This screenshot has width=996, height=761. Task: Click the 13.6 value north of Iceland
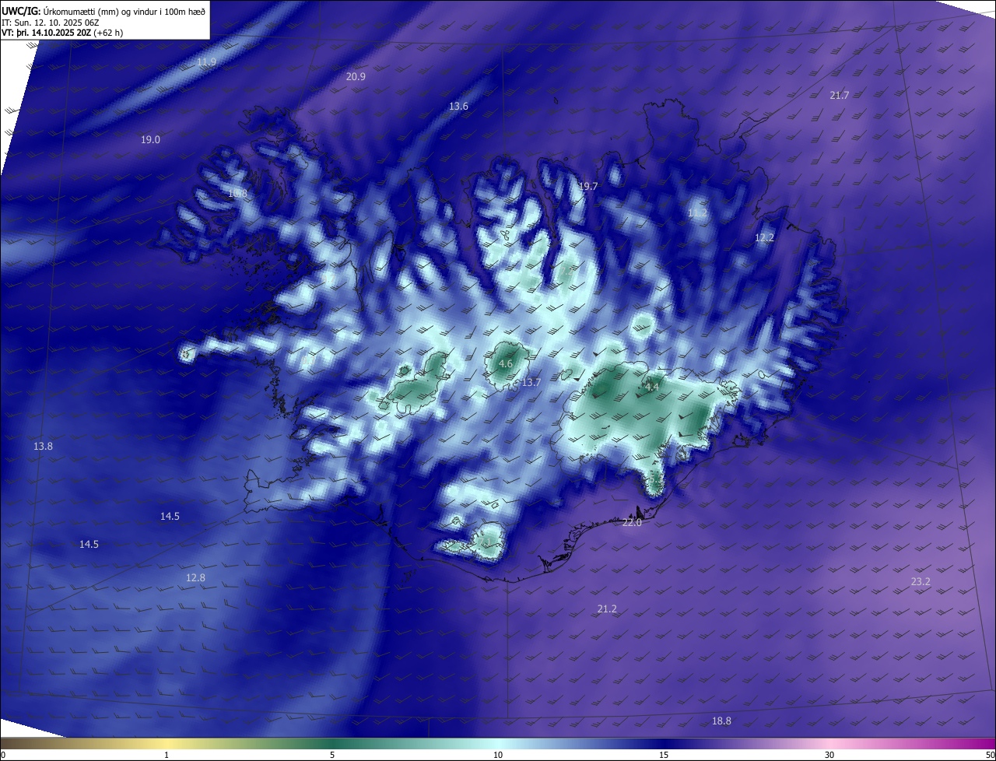(x=459, y=106)
